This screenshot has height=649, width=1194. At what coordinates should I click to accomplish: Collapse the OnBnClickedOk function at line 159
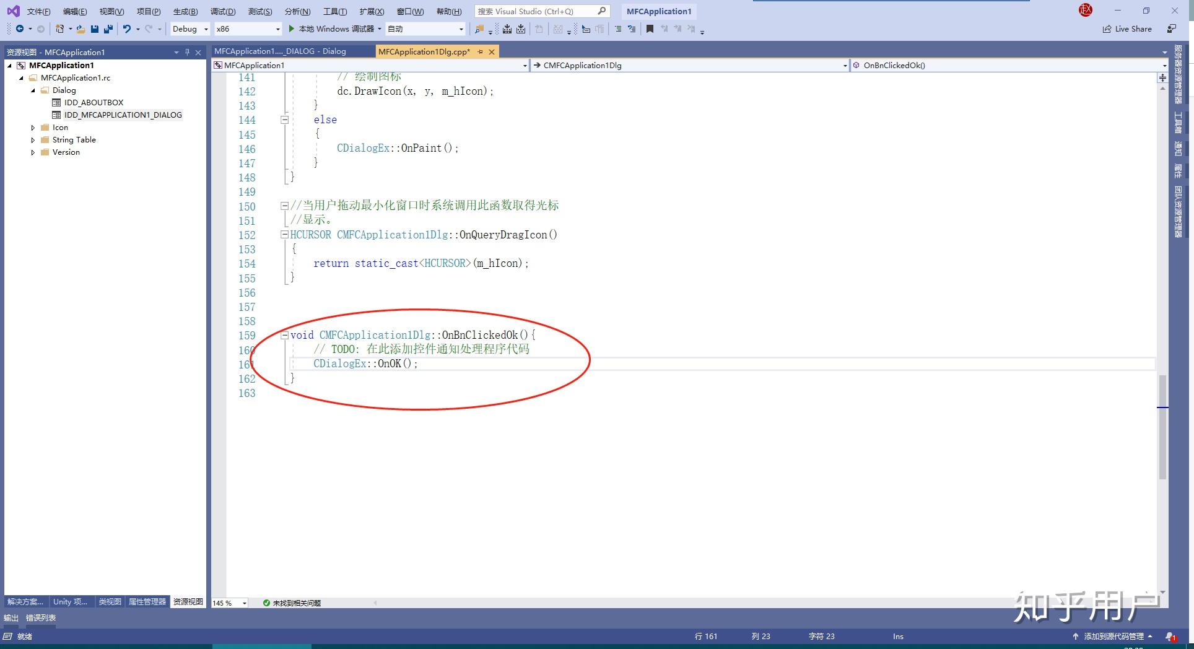tap(285, 335)
